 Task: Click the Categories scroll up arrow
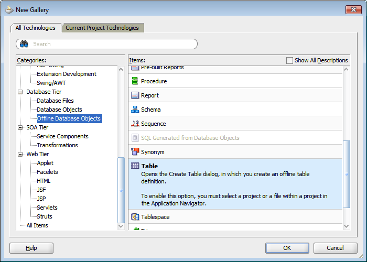pos(121,69)
